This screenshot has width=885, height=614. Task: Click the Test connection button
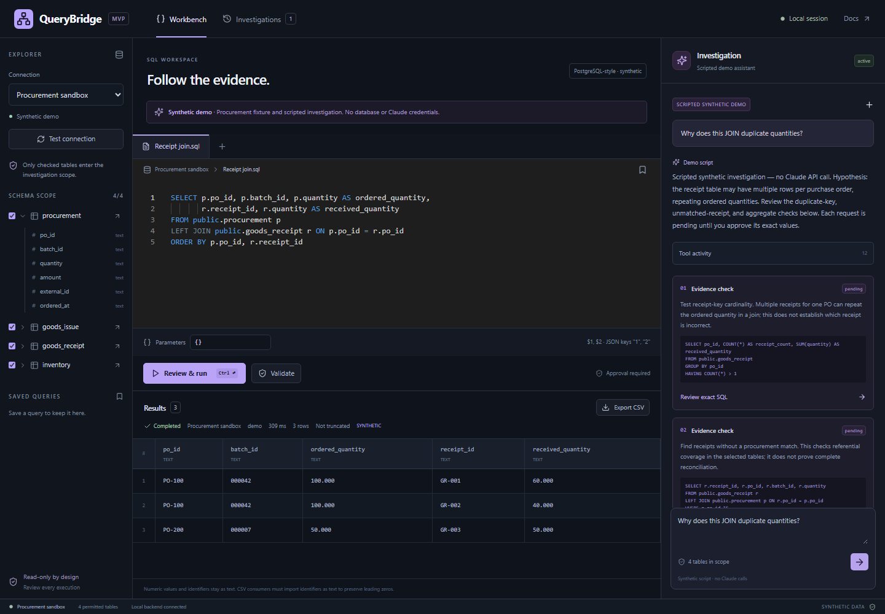[66, 139]
